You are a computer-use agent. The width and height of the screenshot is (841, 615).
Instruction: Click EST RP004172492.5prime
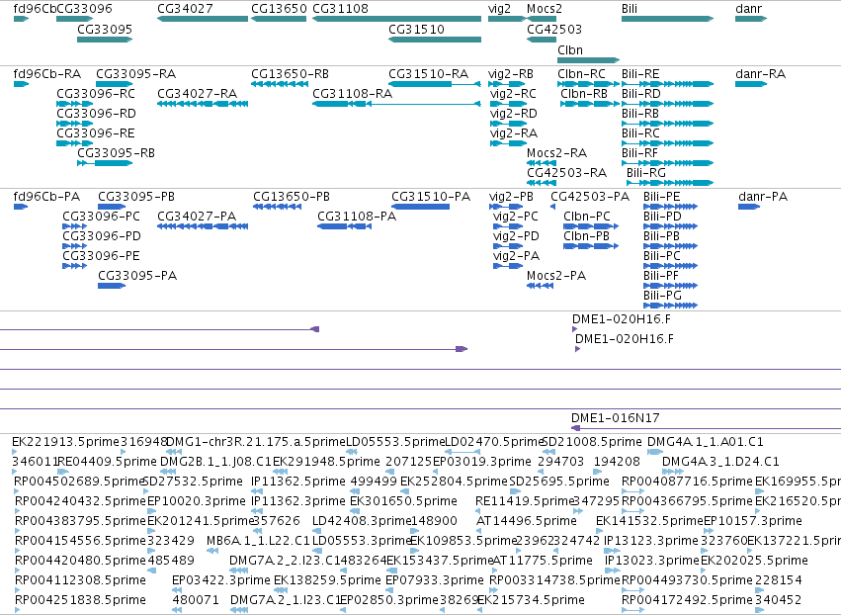632,610
